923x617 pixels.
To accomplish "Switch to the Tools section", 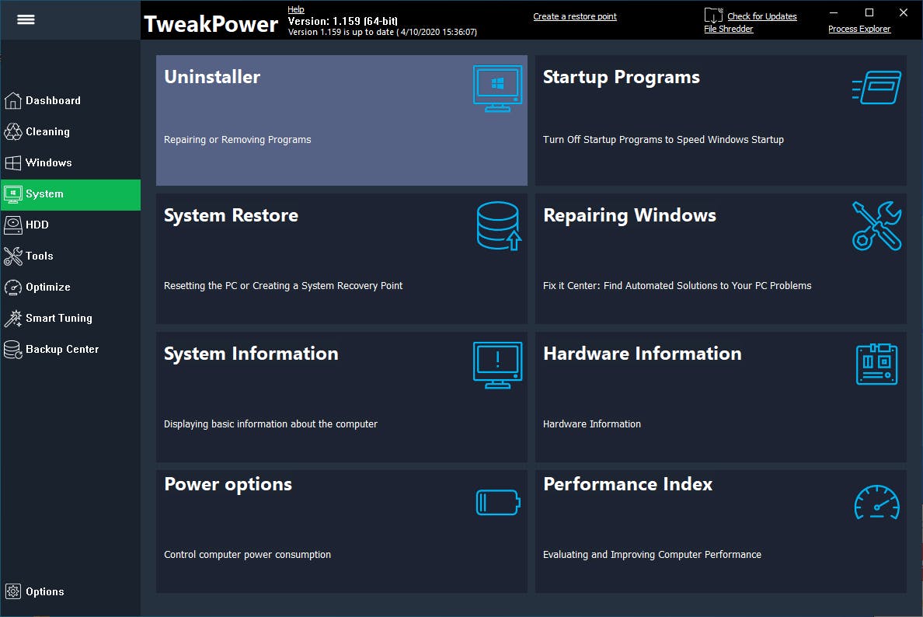I will point(71,256).
